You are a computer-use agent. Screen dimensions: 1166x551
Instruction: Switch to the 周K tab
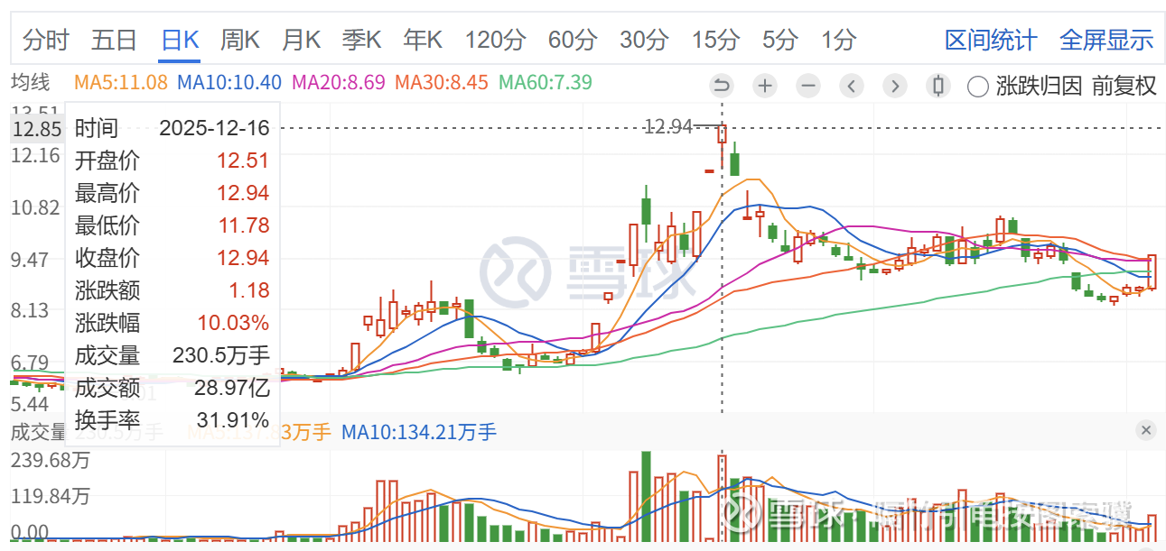coord(240,40)
